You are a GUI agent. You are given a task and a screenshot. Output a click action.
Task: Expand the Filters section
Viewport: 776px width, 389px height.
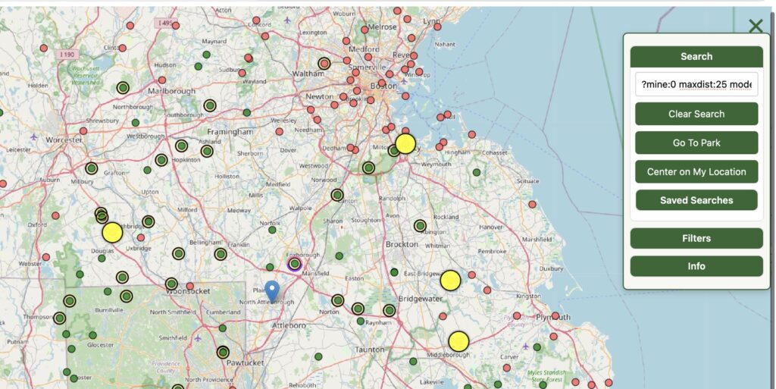click(x=696, y=238)
